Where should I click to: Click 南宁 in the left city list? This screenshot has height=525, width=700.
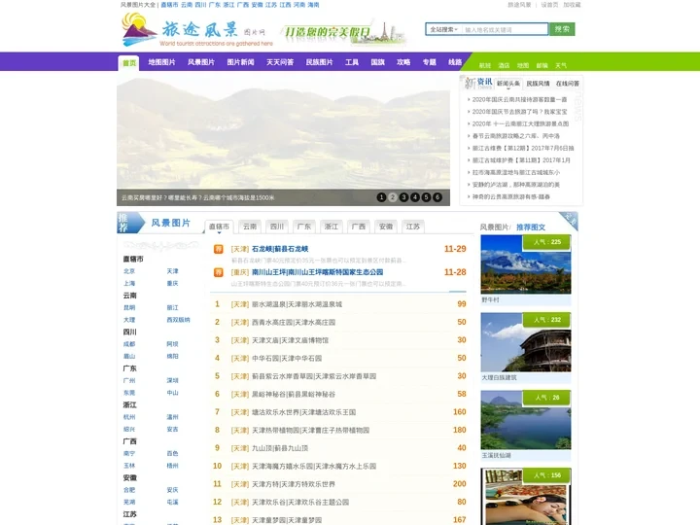point(129,454)
